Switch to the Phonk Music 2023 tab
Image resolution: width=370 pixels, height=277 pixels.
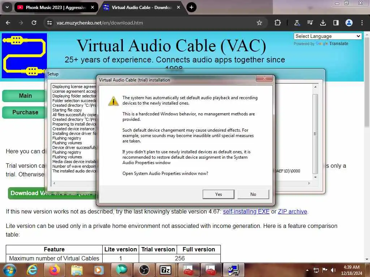pyautogui.click(x=53, y=8)
